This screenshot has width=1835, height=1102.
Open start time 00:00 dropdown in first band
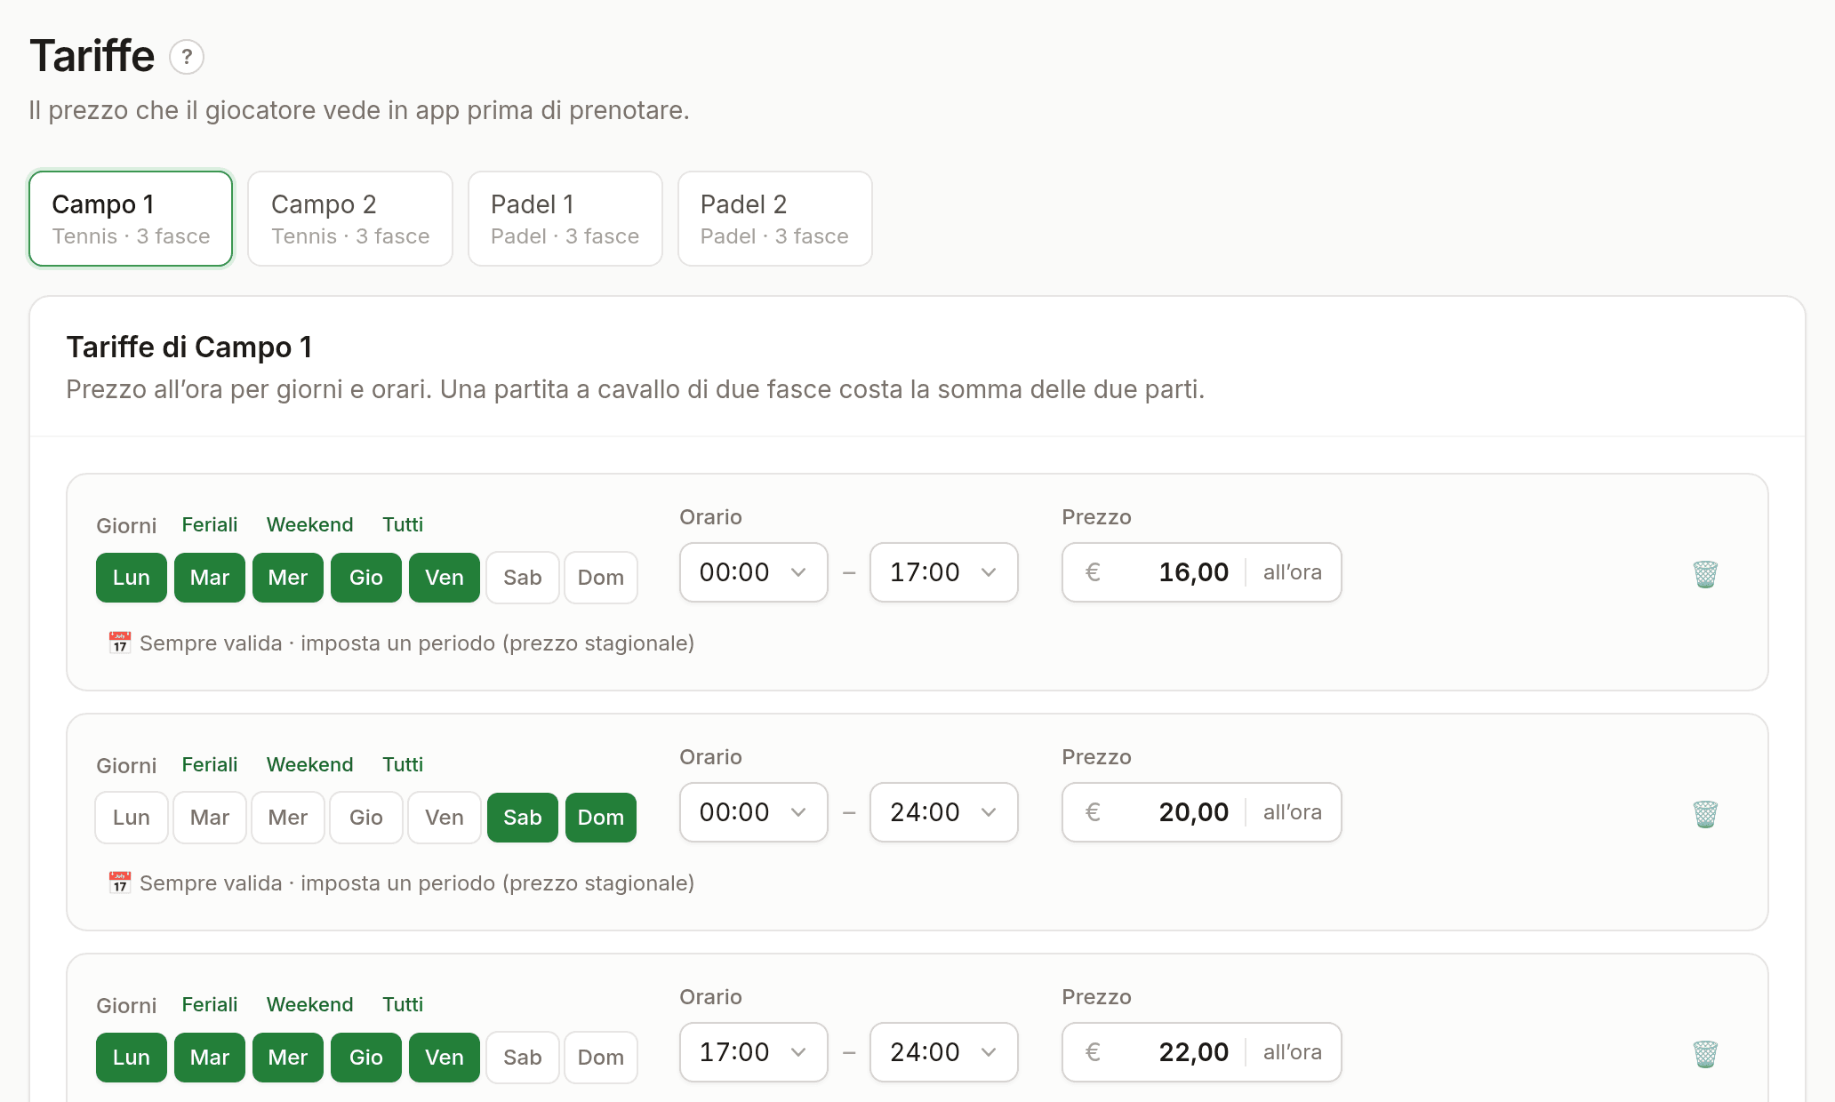754,572
